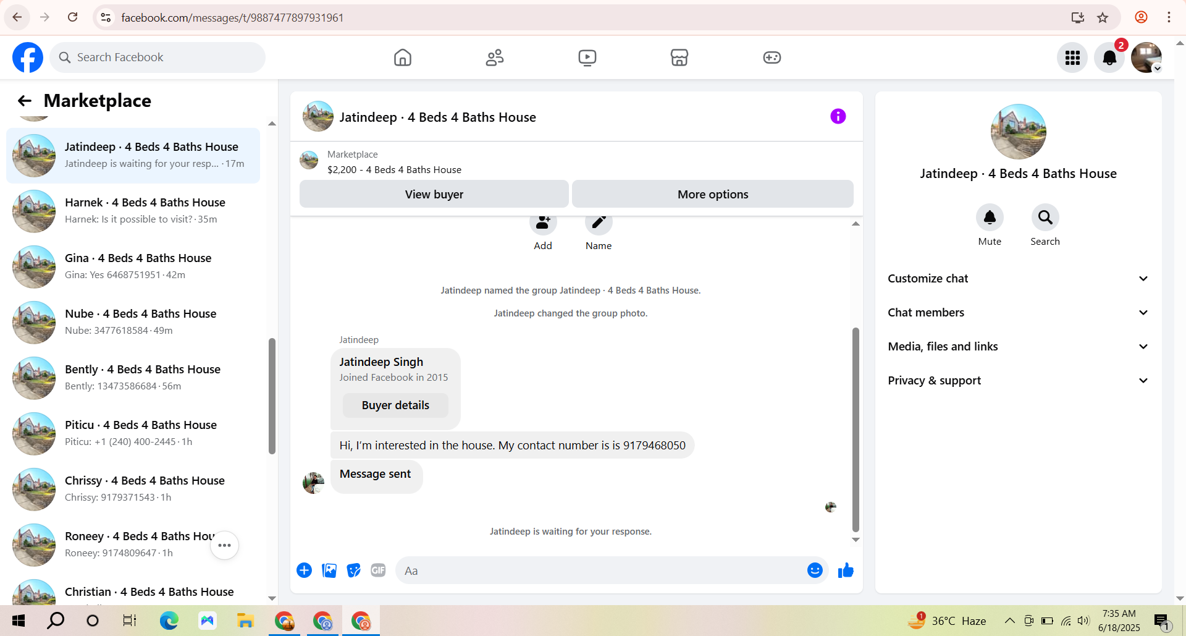Mute this conversation with the bell icon
Screen dimensions: 1186x636
990,218
